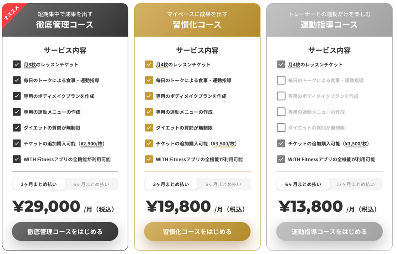This screenshot has height=254, width=397.
Task: Select 3ヶ月まとめ払い in the 習慣化 plan
Action: point(171,184)
